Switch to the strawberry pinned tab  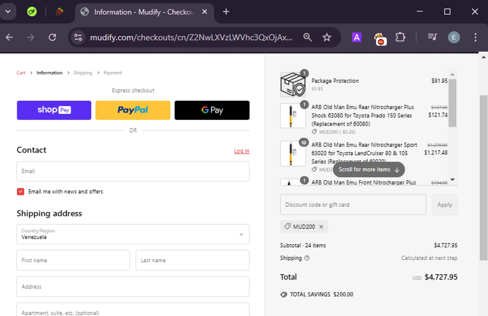[59, 12]
